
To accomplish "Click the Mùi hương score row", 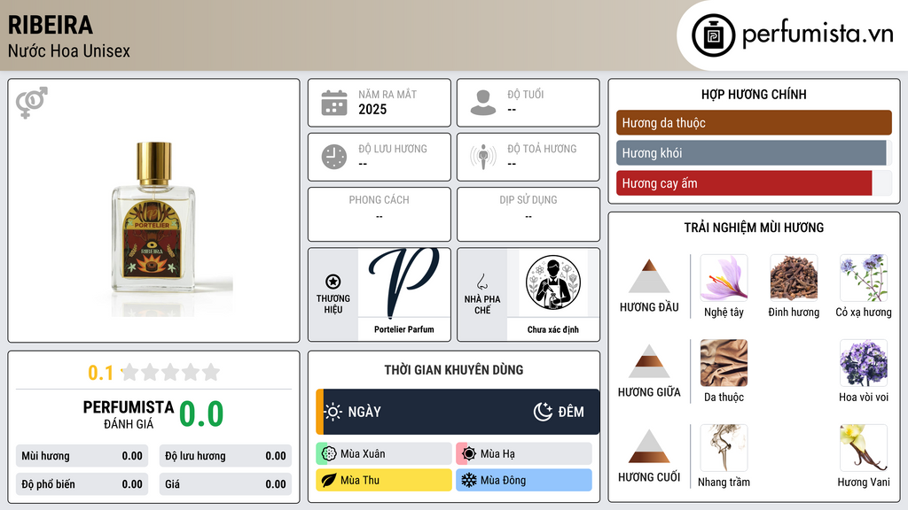I will (x=82, y=456).
